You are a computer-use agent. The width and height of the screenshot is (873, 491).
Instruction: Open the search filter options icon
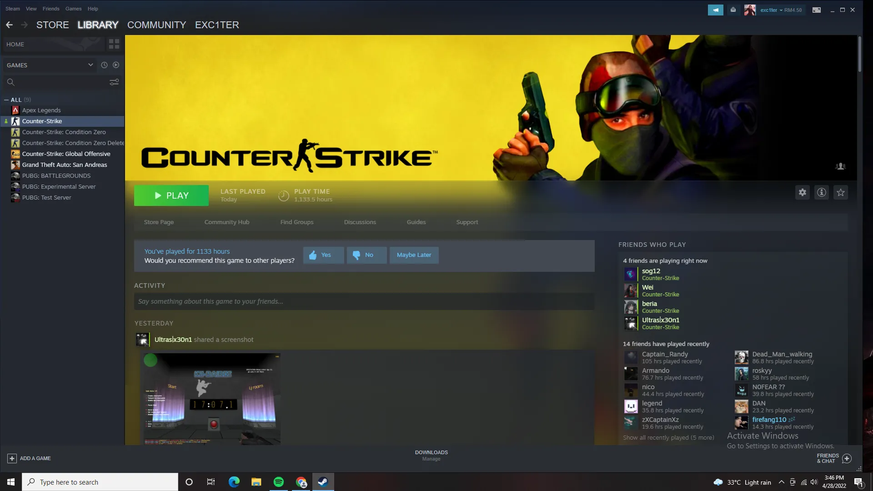tap(114, 82)
